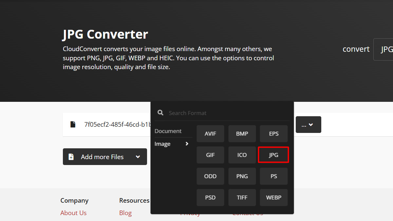
Task: Click the 'convert' label in header
Action: pyautogui.click(x=356, y=49)
